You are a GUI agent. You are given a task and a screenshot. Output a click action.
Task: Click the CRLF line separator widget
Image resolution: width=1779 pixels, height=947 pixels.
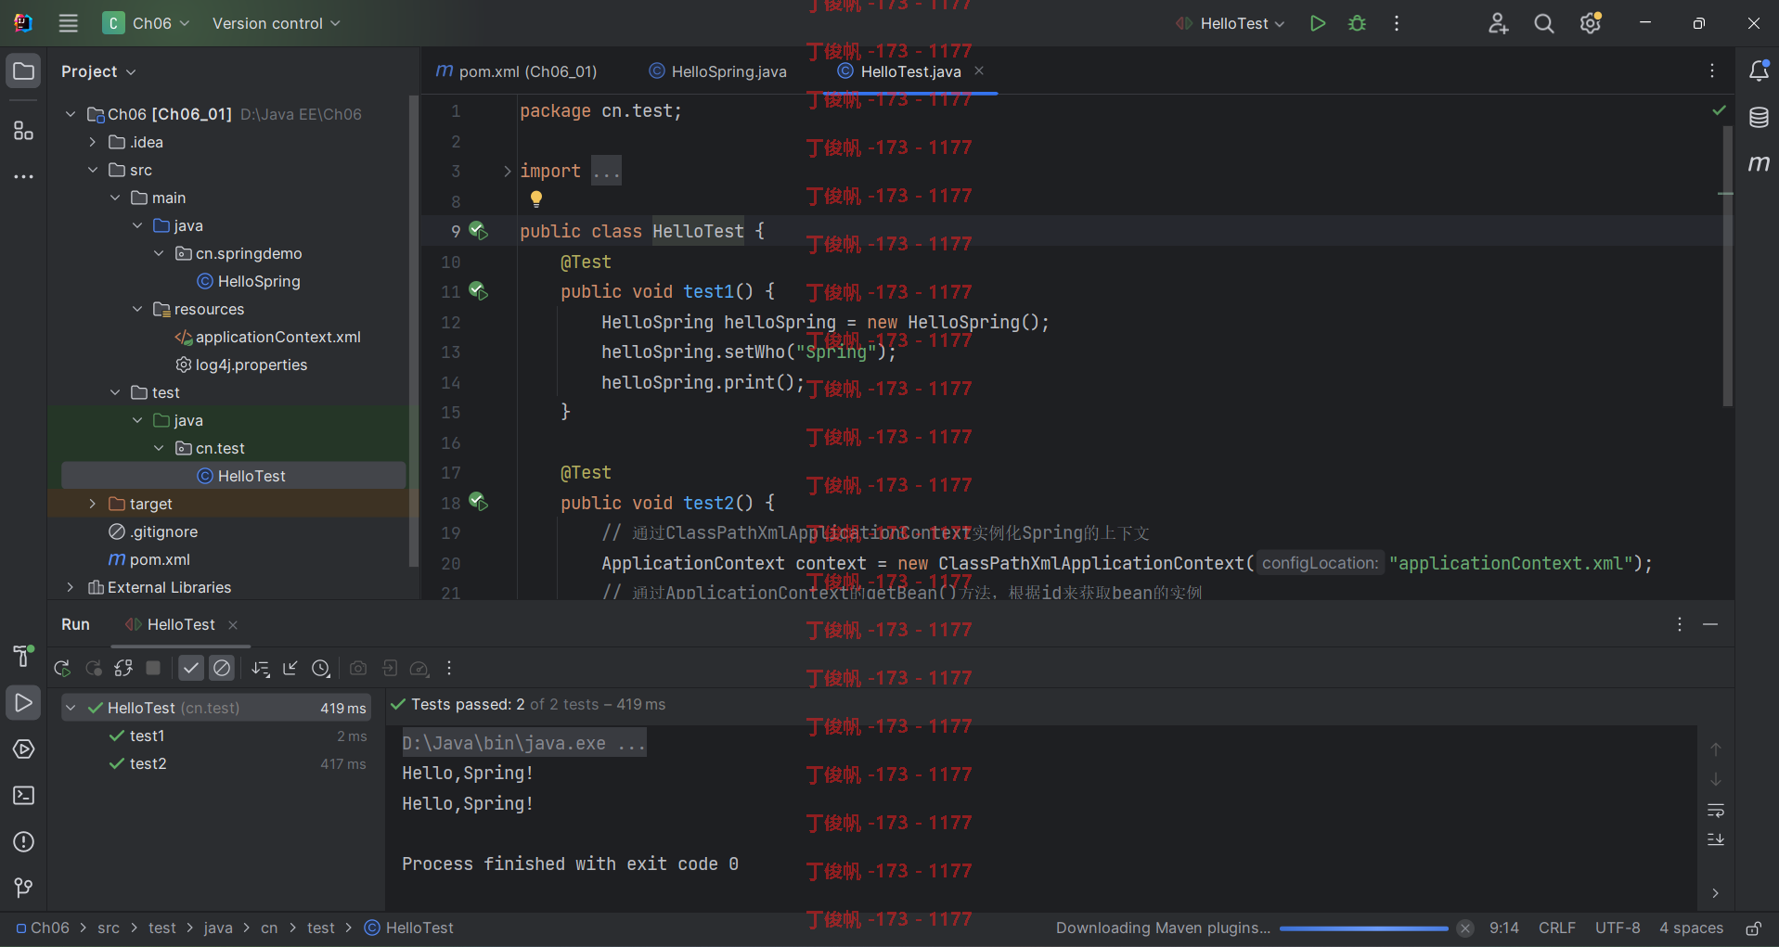click(x=1556, y=928)
